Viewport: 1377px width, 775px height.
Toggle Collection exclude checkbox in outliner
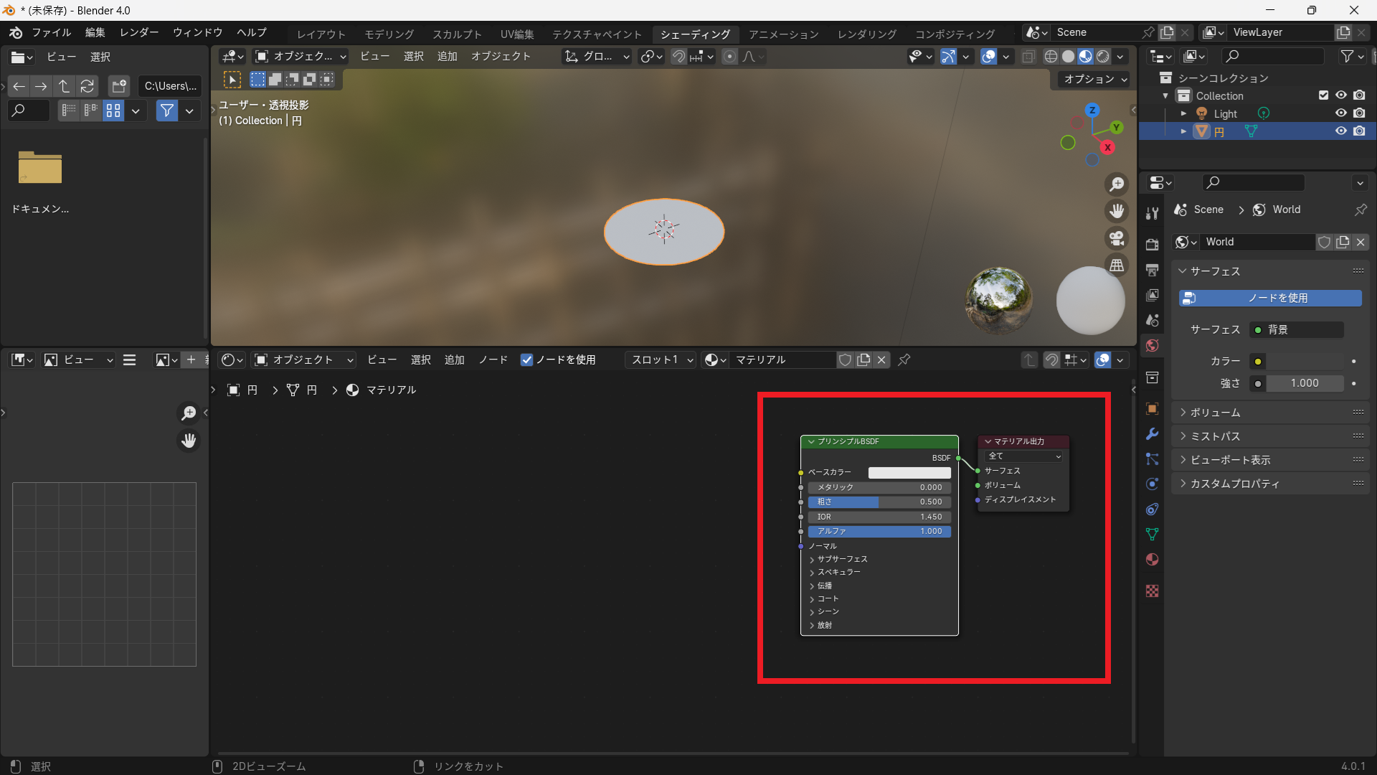coord(1323,95)
